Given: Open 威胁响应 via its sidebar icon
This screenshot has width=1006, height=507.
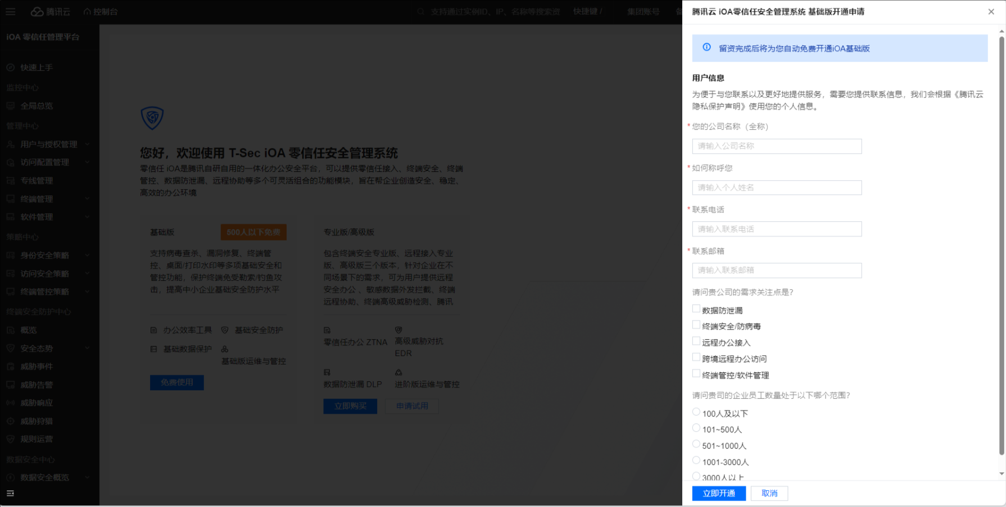Looking at the screenshot, I should pyautogui.click(x=10, y=403).
